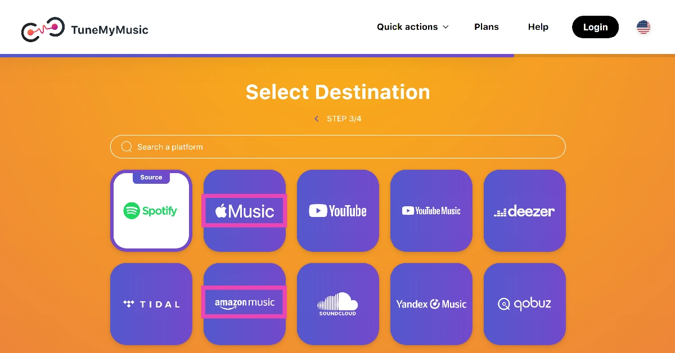Select Apple Music as destination
Screen dimensions: 675x353
pyautogui.click(x=245, y=211)
